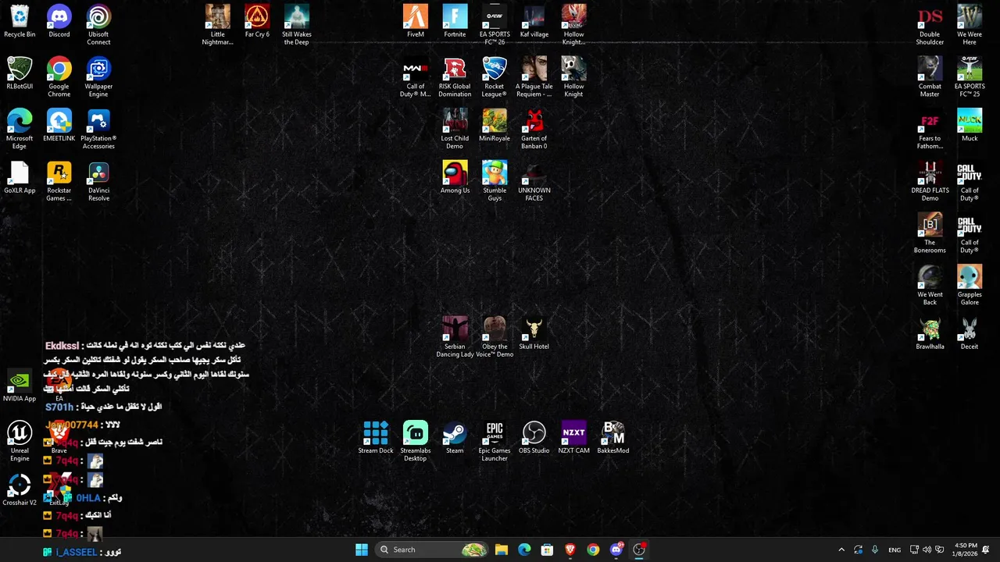The image size is (1000, 562).
Task: Select the Fortnite desktop icon
Action: [455, 21]
